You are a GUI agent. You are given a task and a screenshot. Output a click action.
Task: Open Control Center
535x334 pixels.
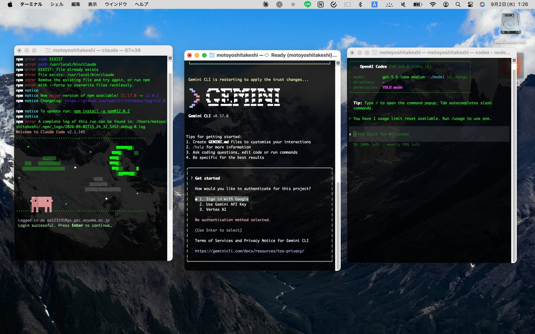pos(470,4)
